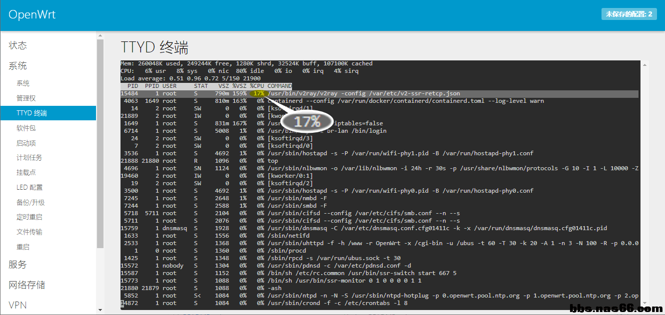This screenshot has height=315, width=665.
Task: Expand the 服务 menu section
Action: pyautogui.click(x=18, y=265)
